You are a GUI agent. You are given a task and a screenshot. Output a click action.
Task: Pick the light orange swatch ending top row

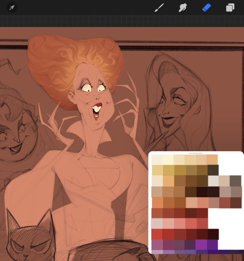point(212,160)
